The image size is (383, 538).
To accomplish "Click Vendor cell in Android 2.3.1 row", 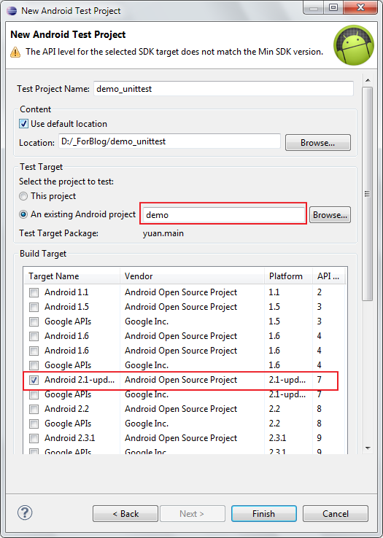I will tap(181, 438).
